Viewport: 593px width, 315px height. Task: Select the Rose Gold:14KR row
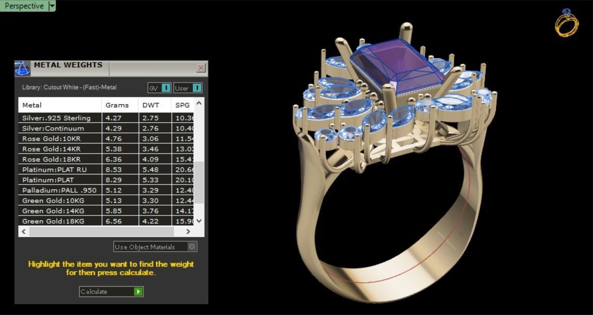click(107, 149)
